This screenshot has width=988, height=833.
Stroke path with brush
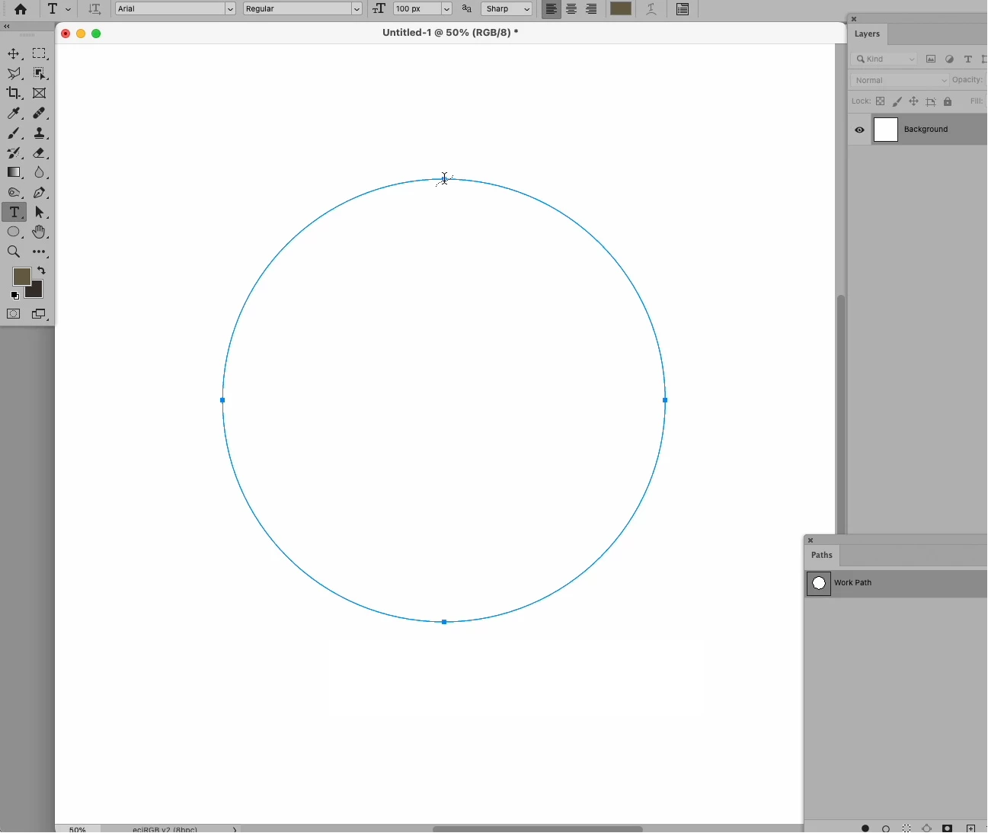click(886, 828)
